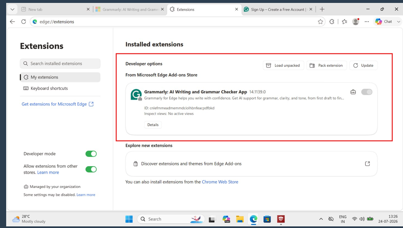Click Discover extensions and themes from Edge Add-ons
Screen dimensions: 403x228
[x=251, y=164]
